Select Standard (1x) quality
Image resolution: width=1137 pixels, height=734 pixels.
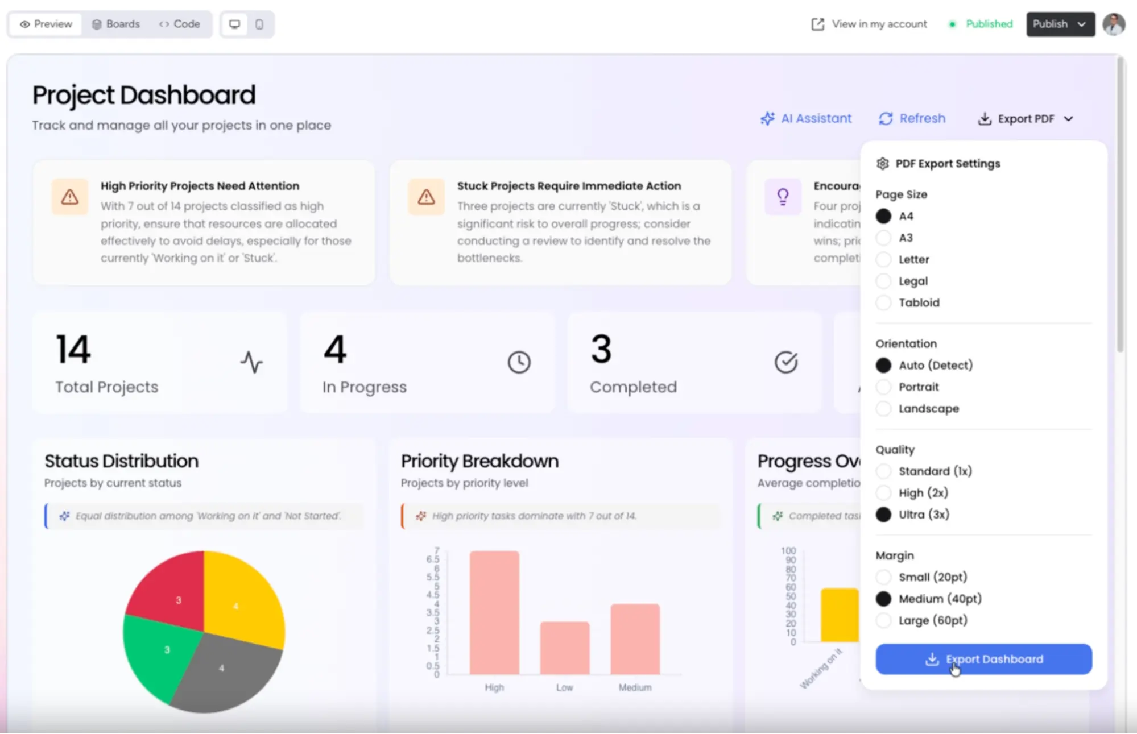[883, 471]
